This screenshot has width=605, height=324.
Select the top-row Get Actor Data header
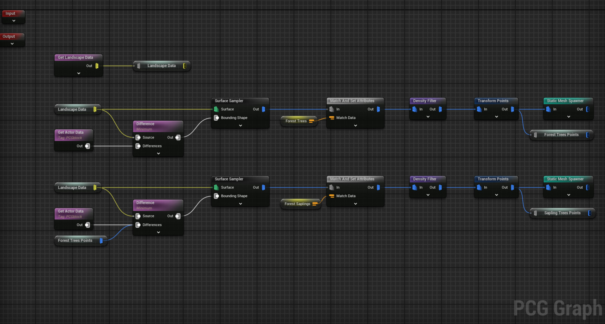[74, 135]
